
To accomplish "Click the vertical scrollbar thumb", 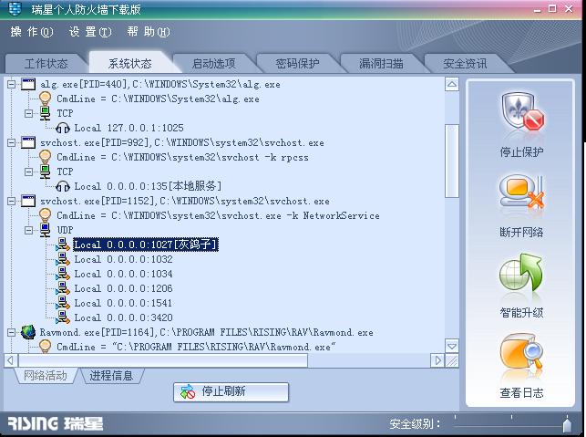I will [x=452, y=161].
